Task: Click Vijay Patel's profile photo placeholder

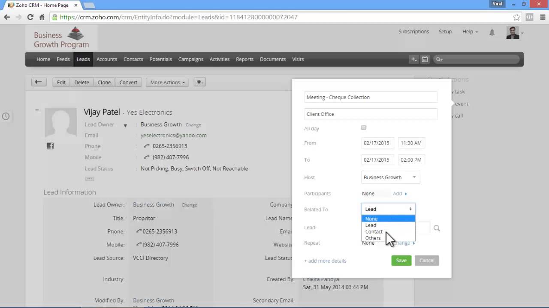Action: tap(60, 122)
